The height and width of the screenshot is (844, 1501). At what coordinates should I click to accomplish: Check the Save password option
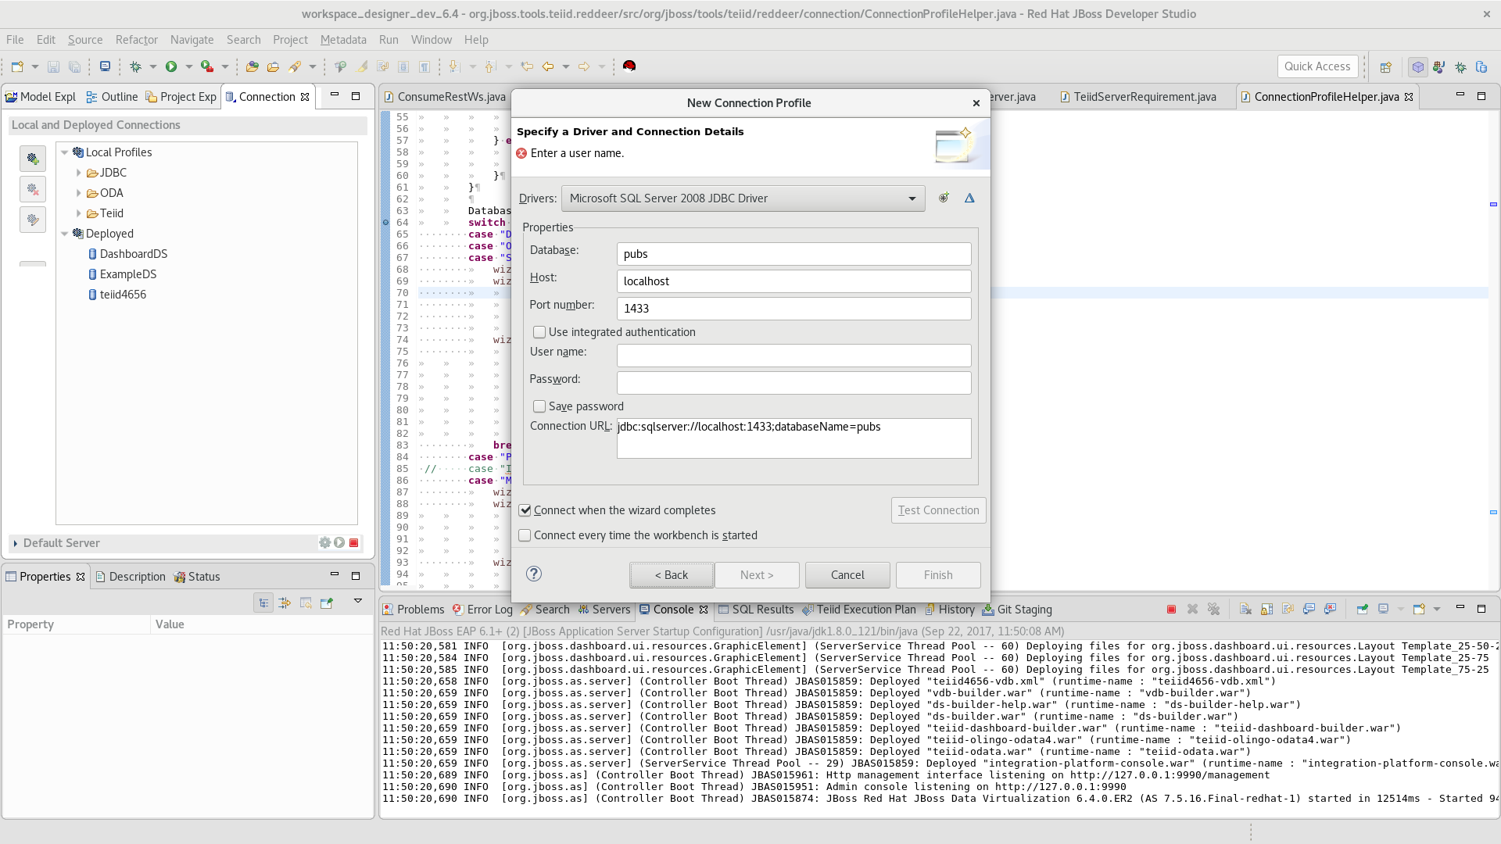coord(539,406)
